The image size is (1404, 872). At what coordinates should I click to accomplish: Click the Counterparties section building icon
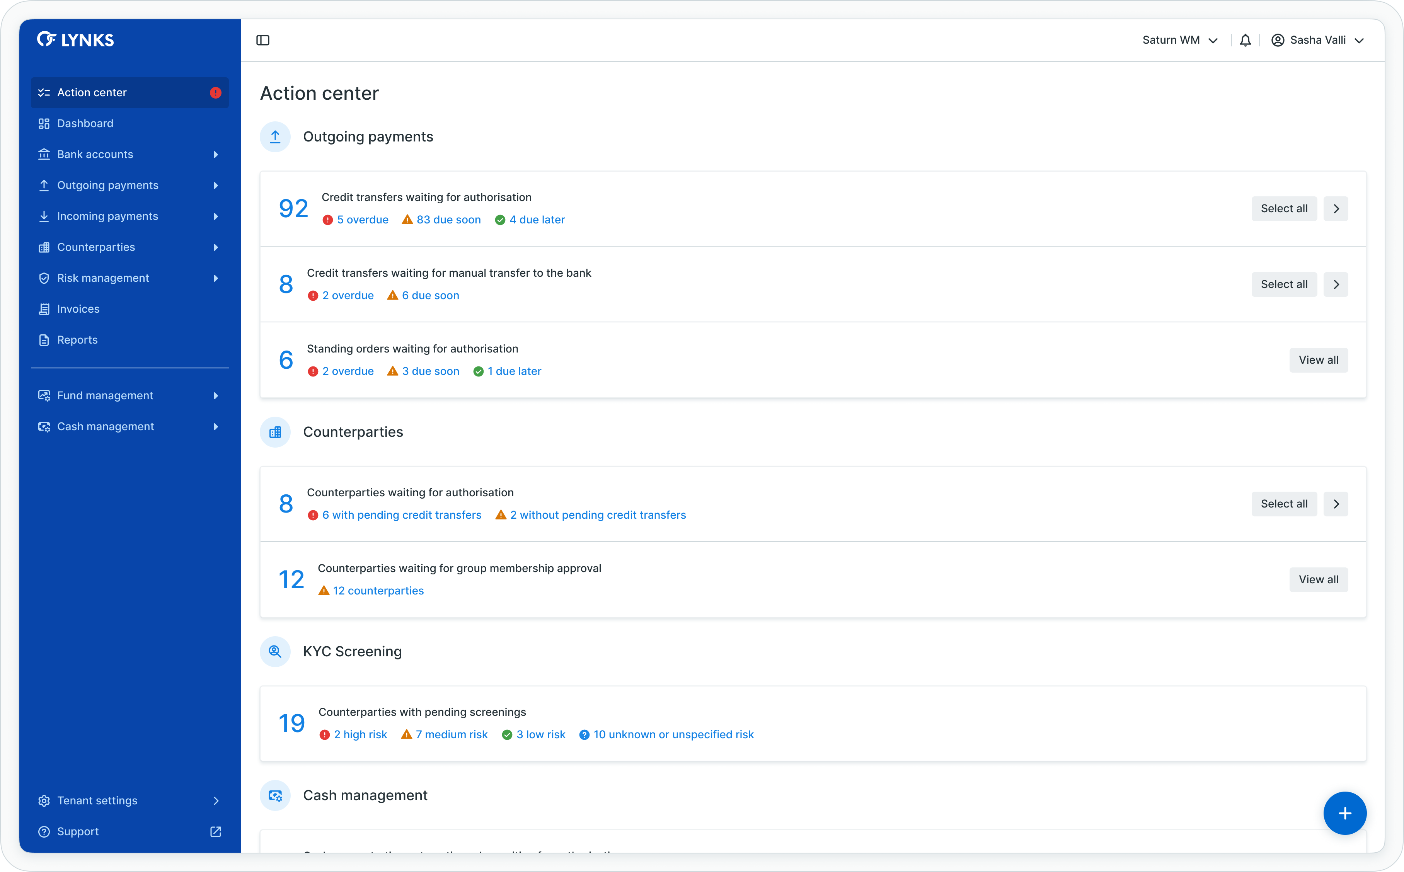click(x=275, y=432)
